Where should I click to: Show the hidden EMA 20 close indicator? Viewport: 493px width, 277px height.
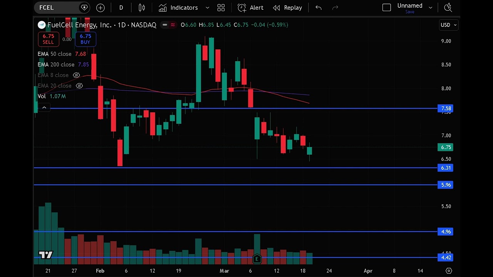(79, 86)
